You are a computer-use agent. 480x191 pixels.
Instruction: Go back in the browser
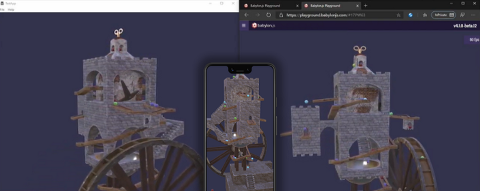[x=246, y=15]
